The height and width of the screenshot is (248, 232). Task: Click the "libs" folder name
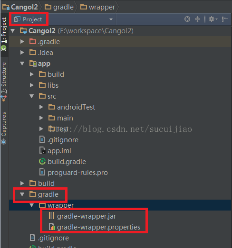(53, 85)
